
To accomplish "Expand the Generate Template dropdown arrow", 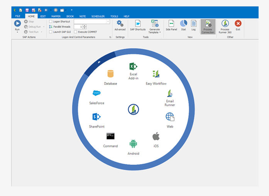I will pos(160,32).
